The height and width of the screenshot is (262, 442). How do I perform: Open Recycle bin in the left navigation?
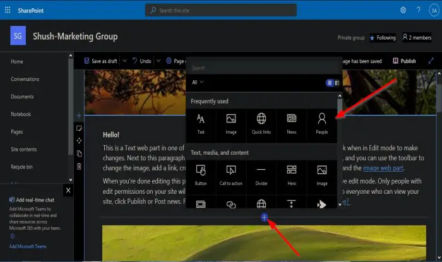coord(21,167)
